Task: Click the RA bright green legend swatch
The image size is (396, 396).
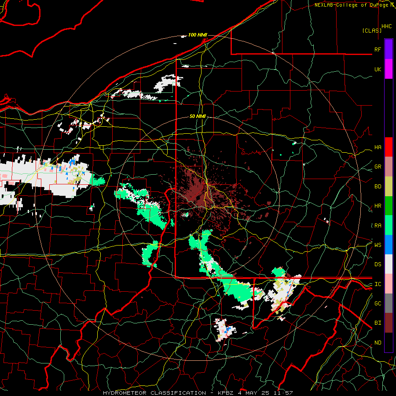Action: (389, 225)
